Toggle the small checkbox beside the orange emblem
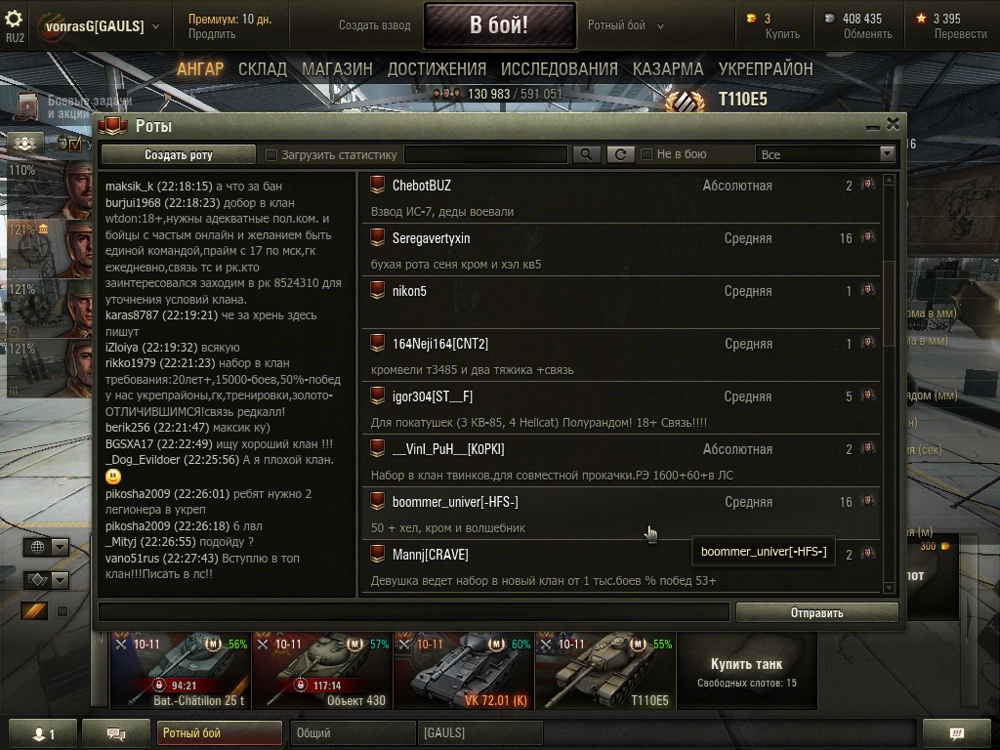This screenshot has width=1000, height=750. coord(62,611)
